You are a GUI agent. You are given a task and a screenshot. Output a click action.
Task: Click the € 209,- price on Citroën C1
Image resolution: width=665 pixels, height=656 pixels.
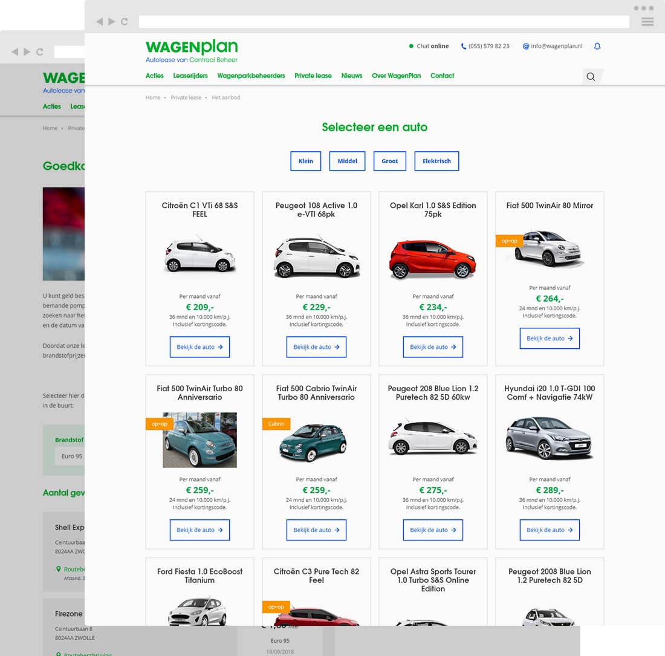(199, 307)
